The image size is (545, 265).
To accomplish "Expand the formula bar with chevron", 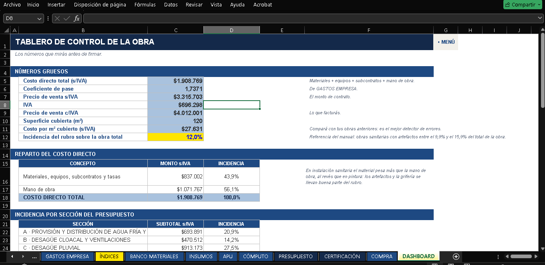I will (540, 18).
